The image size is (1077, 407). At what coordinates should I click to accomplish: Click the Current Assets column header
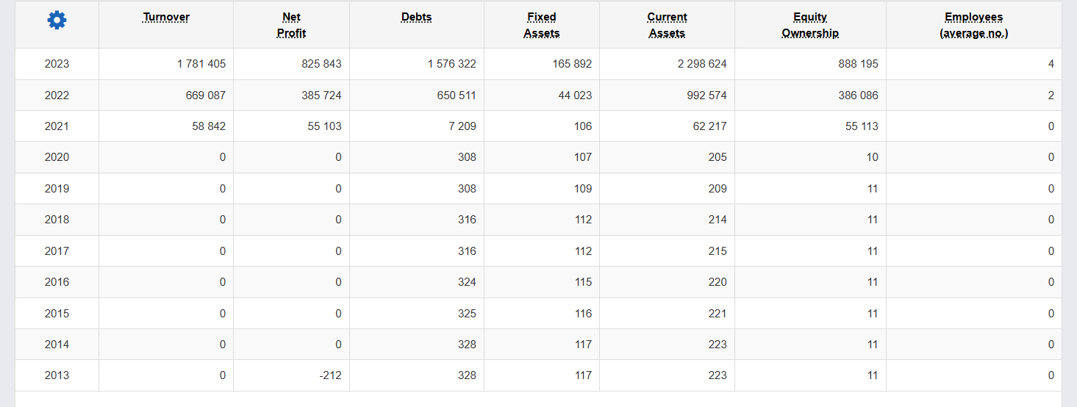668,25
